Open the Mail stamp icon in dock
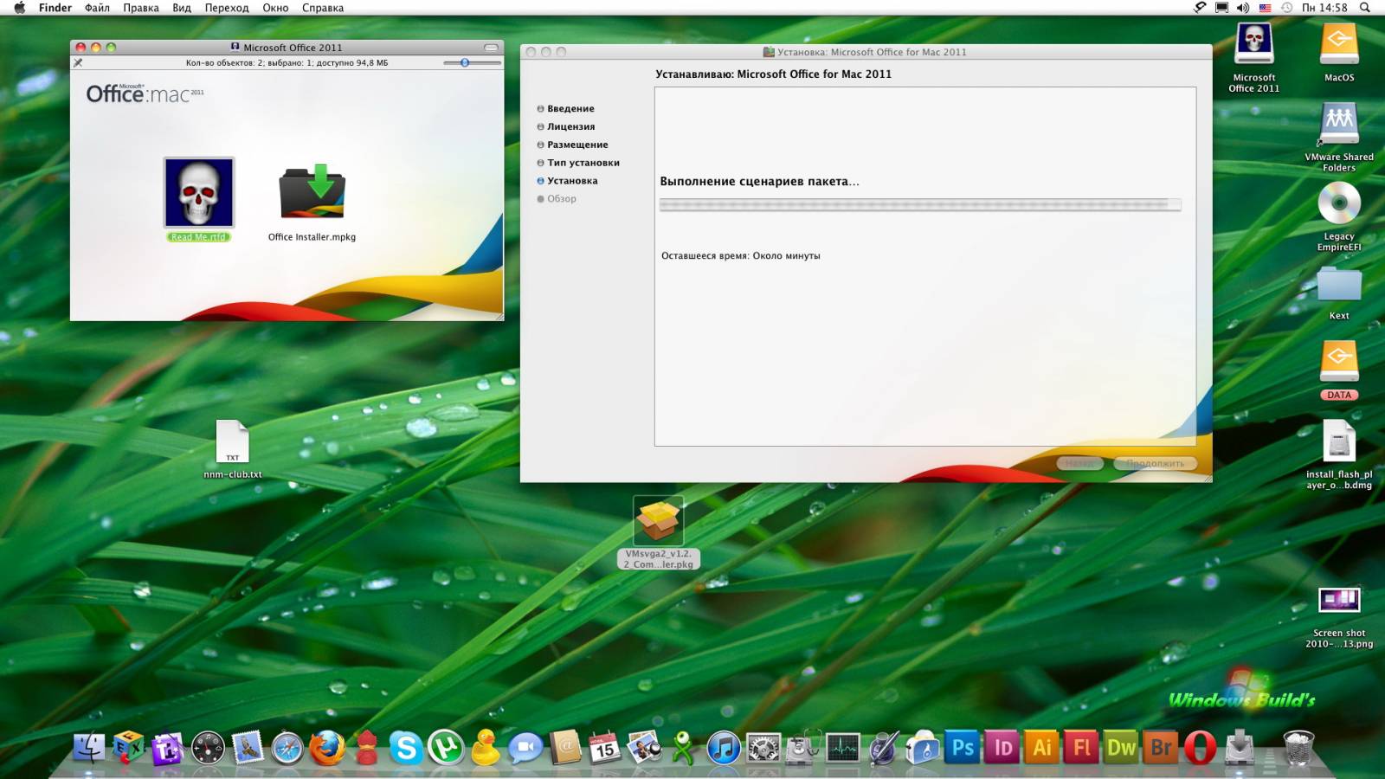Screen dimensions: 1385x779 pyautogui.click(x=248, y=748)
